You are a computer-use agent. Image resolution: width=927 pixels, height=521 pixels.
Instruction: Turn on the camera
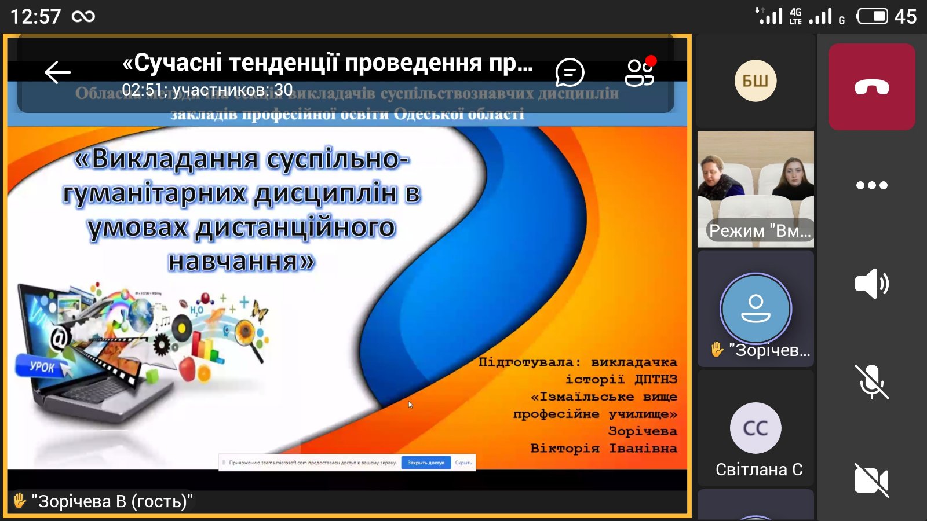tap(871, 480)
